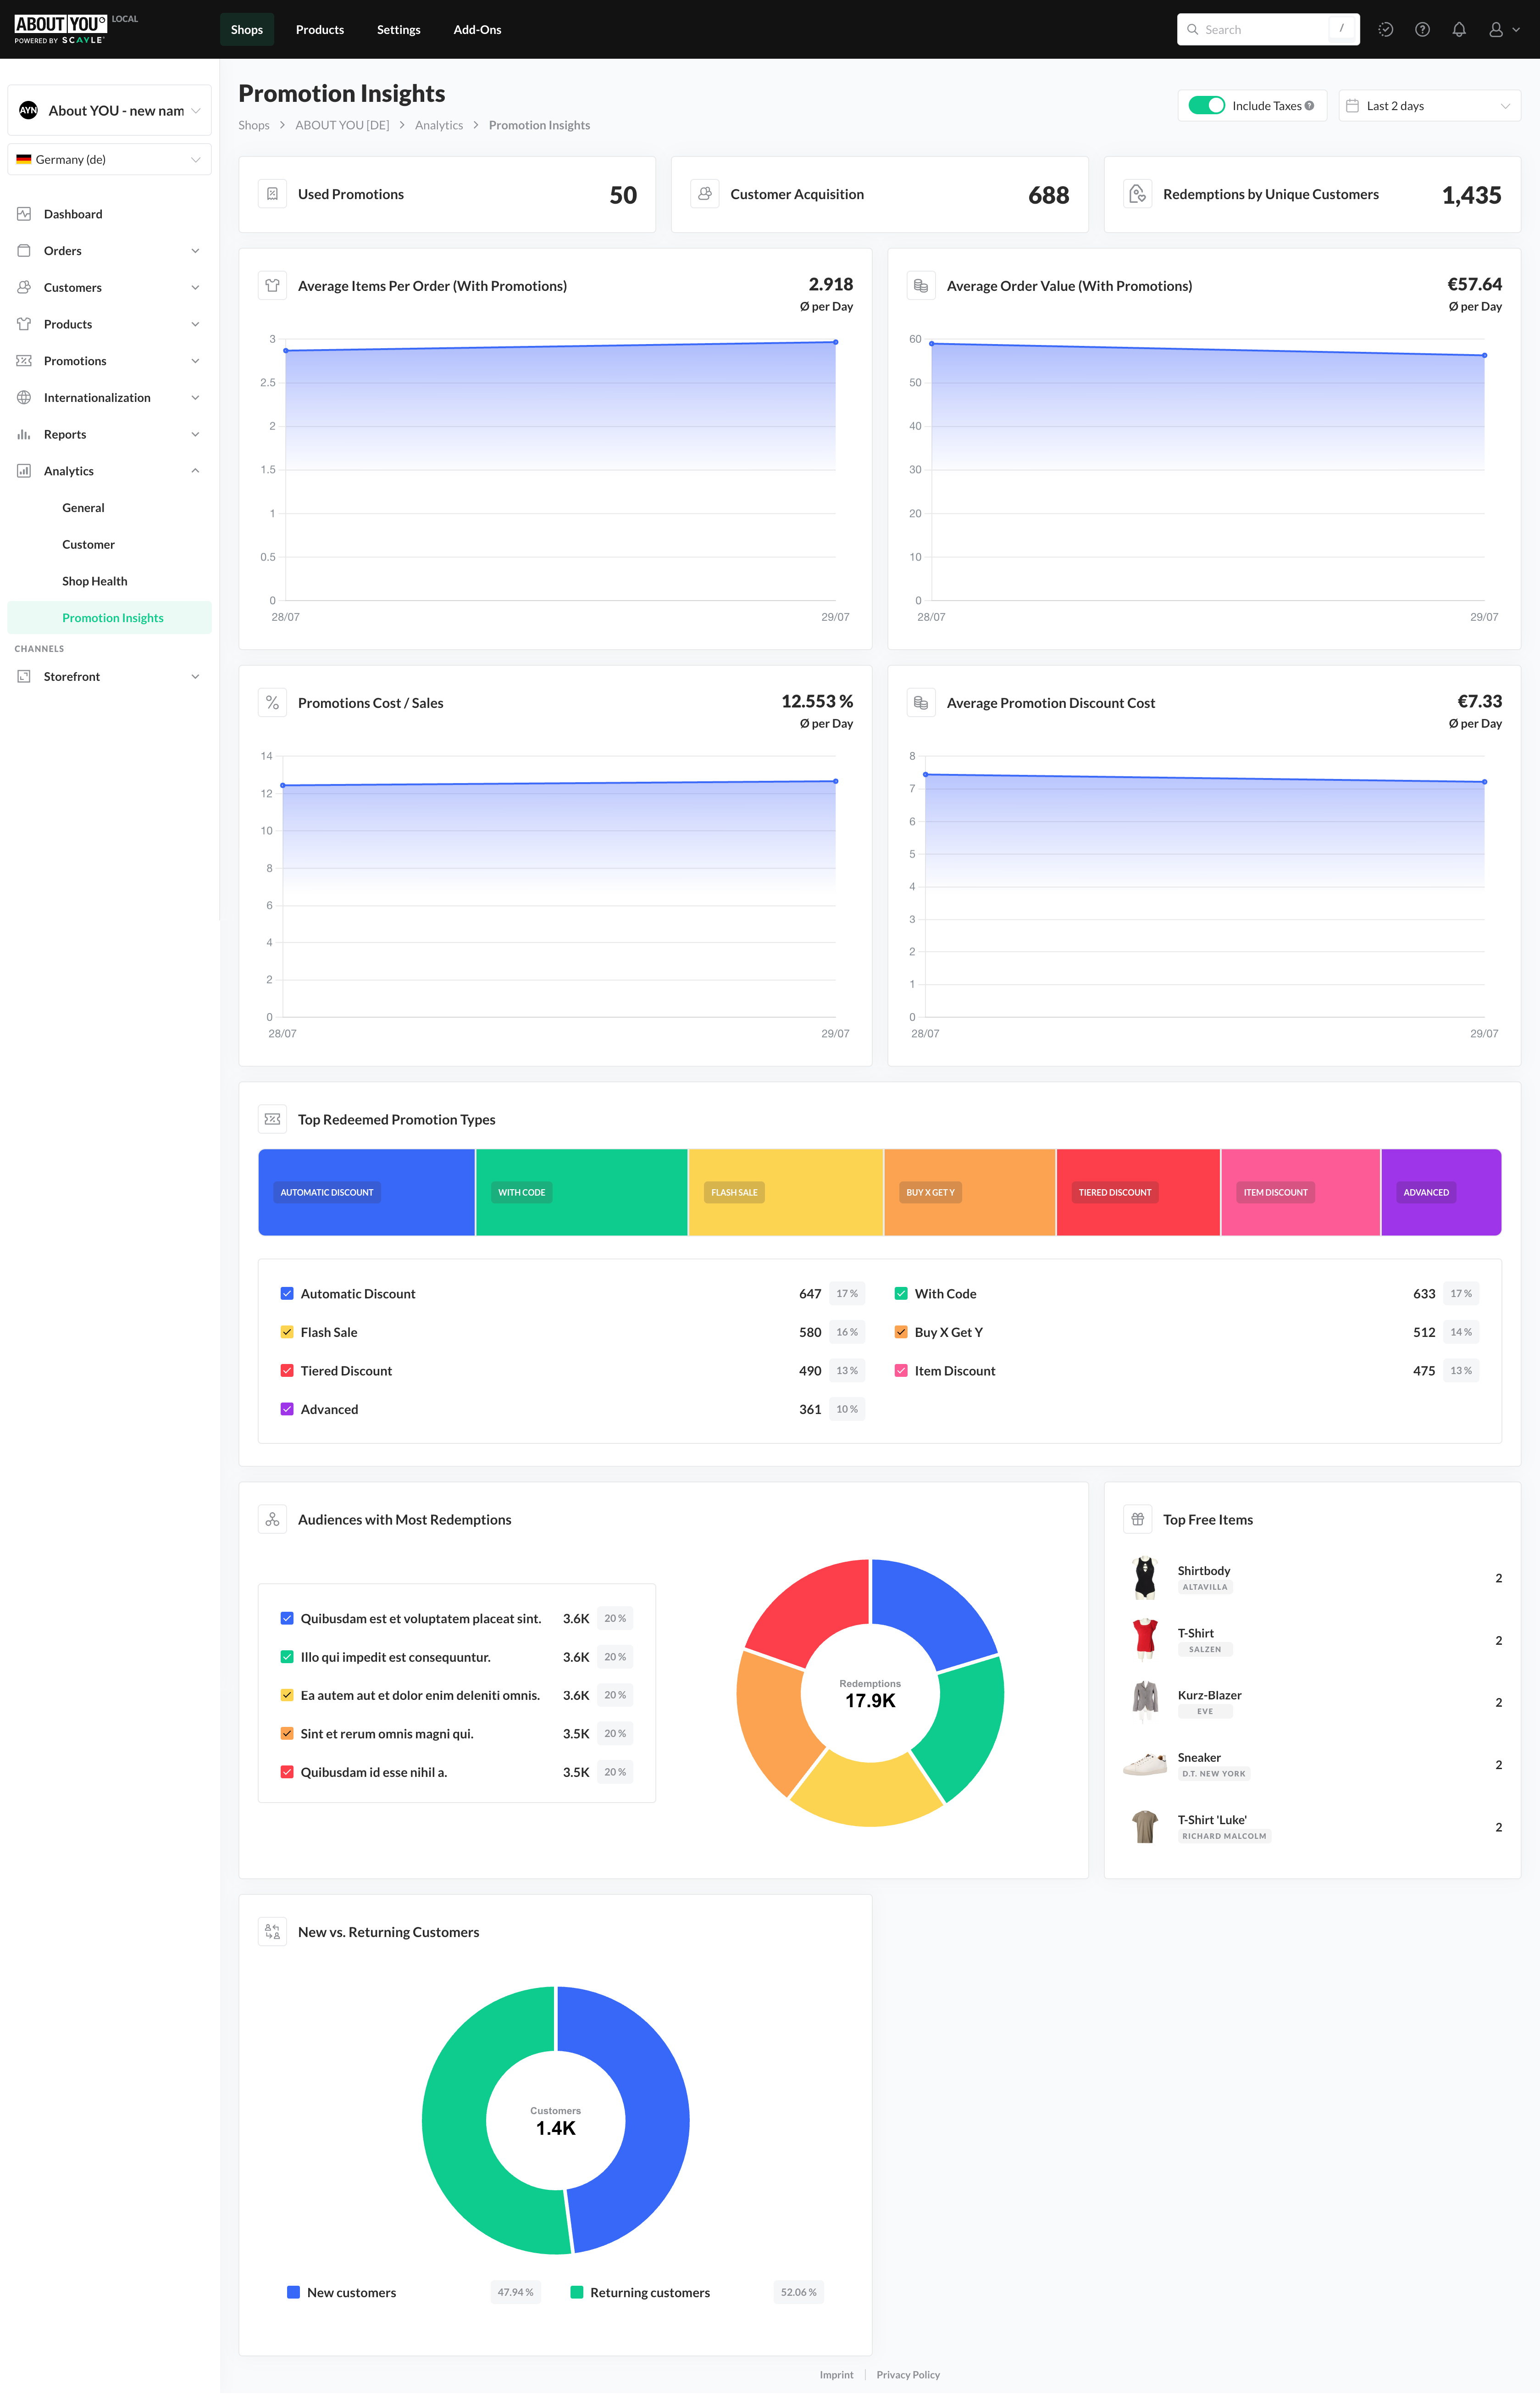
Task: Click the Include Taxes info icon
Action: 1310,106
